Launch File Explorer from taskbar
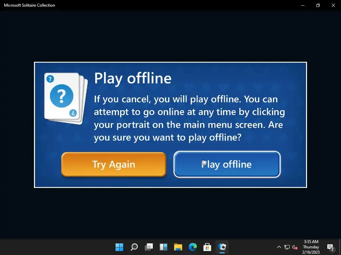The width and height of the screenshot is (341, 255). pyautogui.click(x=178, y=247)
